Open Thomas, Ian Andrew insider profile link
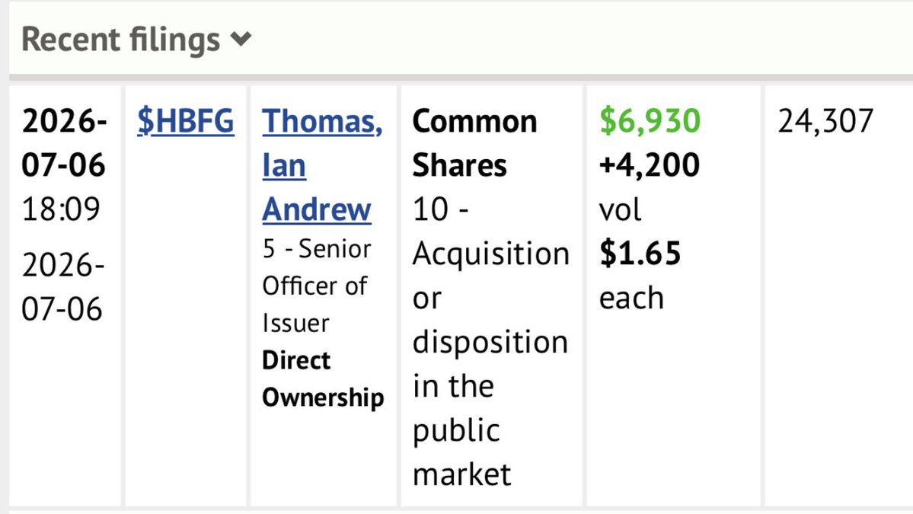 click(322, 165)
